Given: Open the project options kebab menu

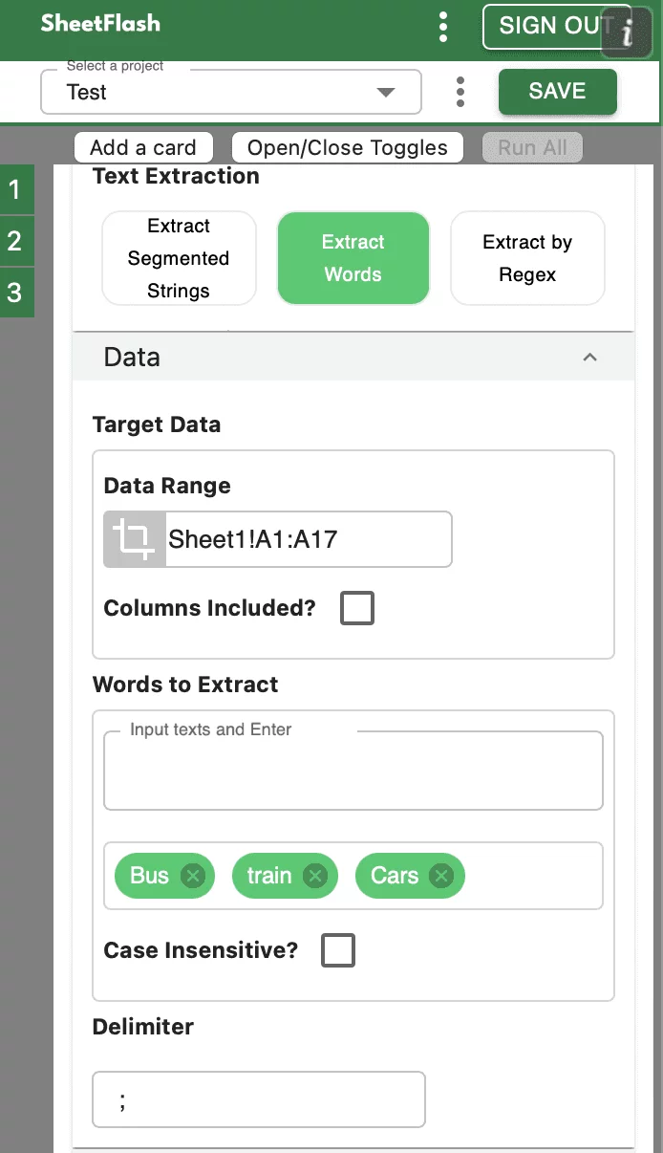Looking at the screenshot, I should [x=460, y=92].
